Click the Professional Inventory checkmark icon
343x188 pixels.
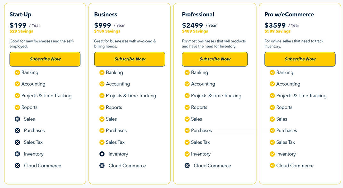187,154
